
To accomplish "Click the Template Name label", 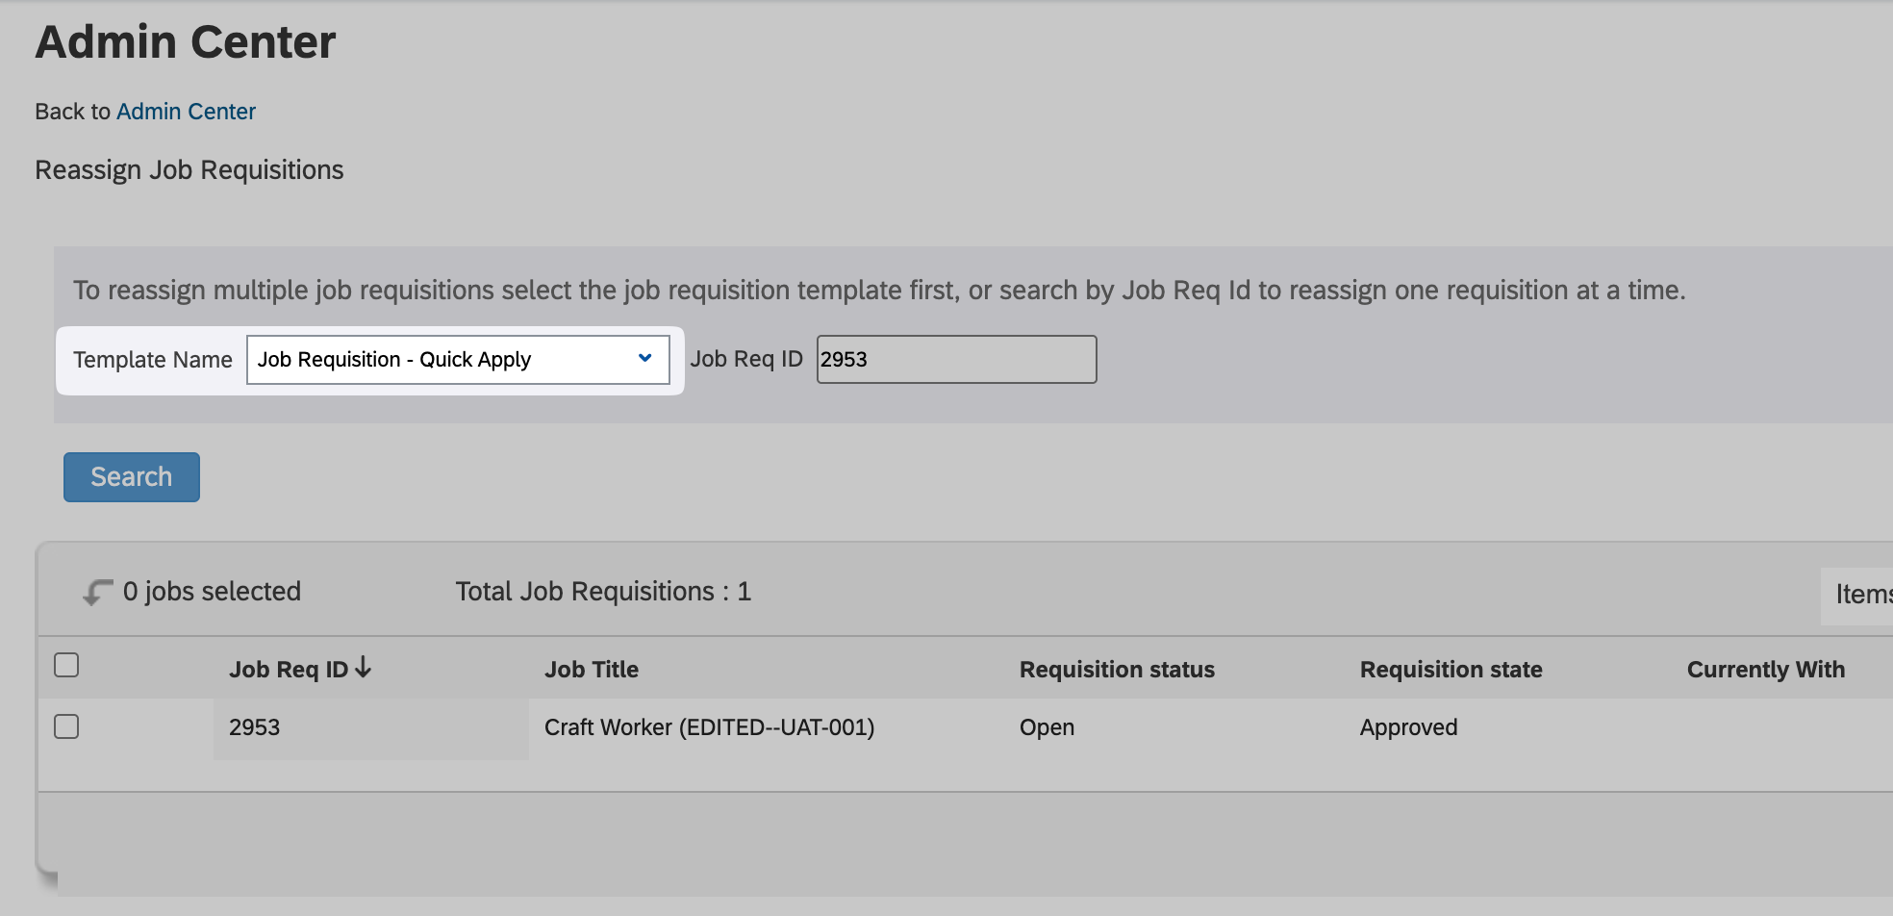I will pyautogui.click(x=153, y=360).
